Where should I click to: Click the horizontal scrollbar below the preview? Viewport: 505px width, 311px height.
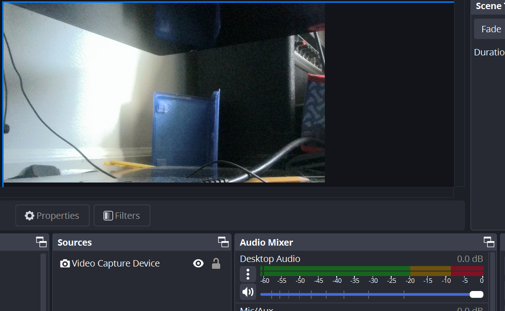227,193
